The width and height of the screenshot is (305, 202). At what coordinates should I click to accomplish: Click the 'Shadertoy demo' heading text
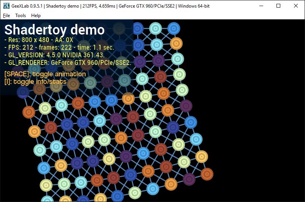(54, 30)
